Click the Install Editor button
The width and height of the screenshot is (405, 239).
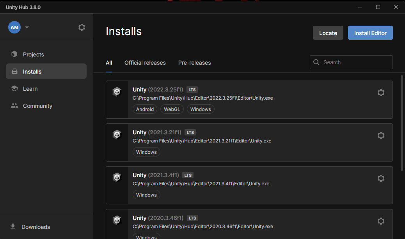(x=370, y=33)
